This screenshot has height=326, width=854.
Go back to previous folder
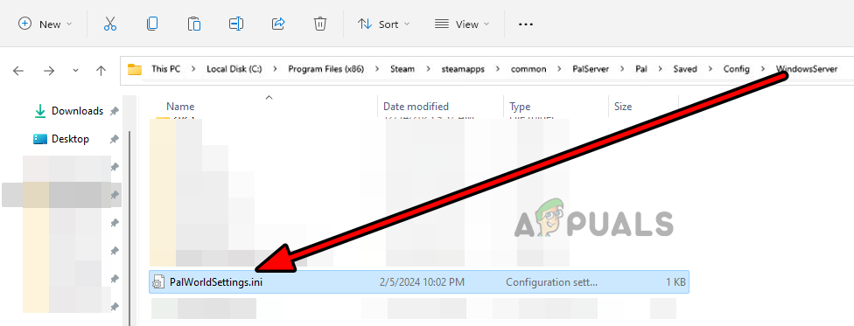tap(18, 70)
